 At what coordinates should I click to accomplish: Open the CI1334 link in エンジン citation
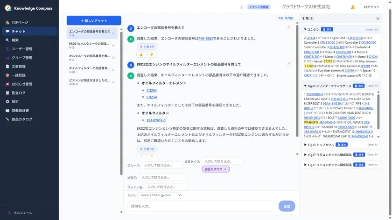310,38
